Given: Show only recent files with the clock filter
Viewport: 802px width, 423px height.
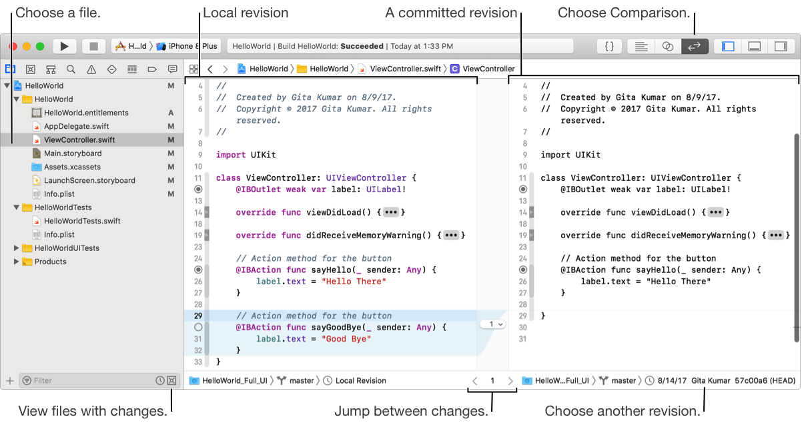Looking at the screenshot, I should coord(160,380).
